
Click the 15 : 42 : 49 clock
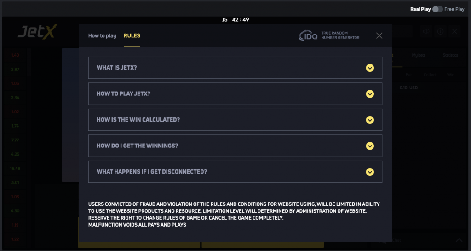235,19
